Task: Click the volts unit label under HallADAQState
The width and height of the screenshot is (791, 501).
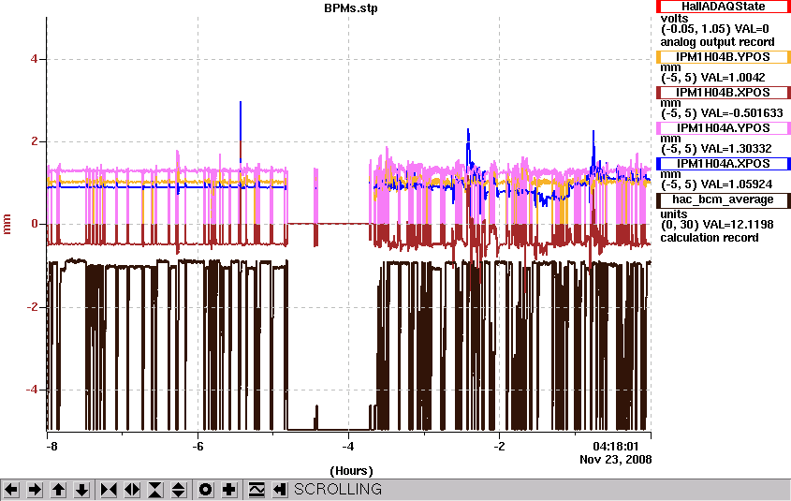Action: point(674,18)
